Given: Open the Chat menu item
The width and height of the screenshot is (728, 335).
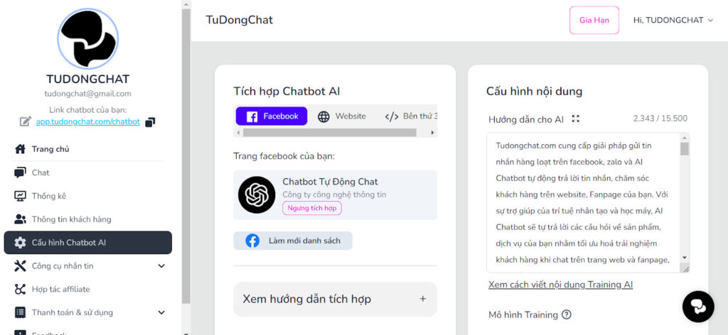Looking at the screenshot, I should coord(87,173).
